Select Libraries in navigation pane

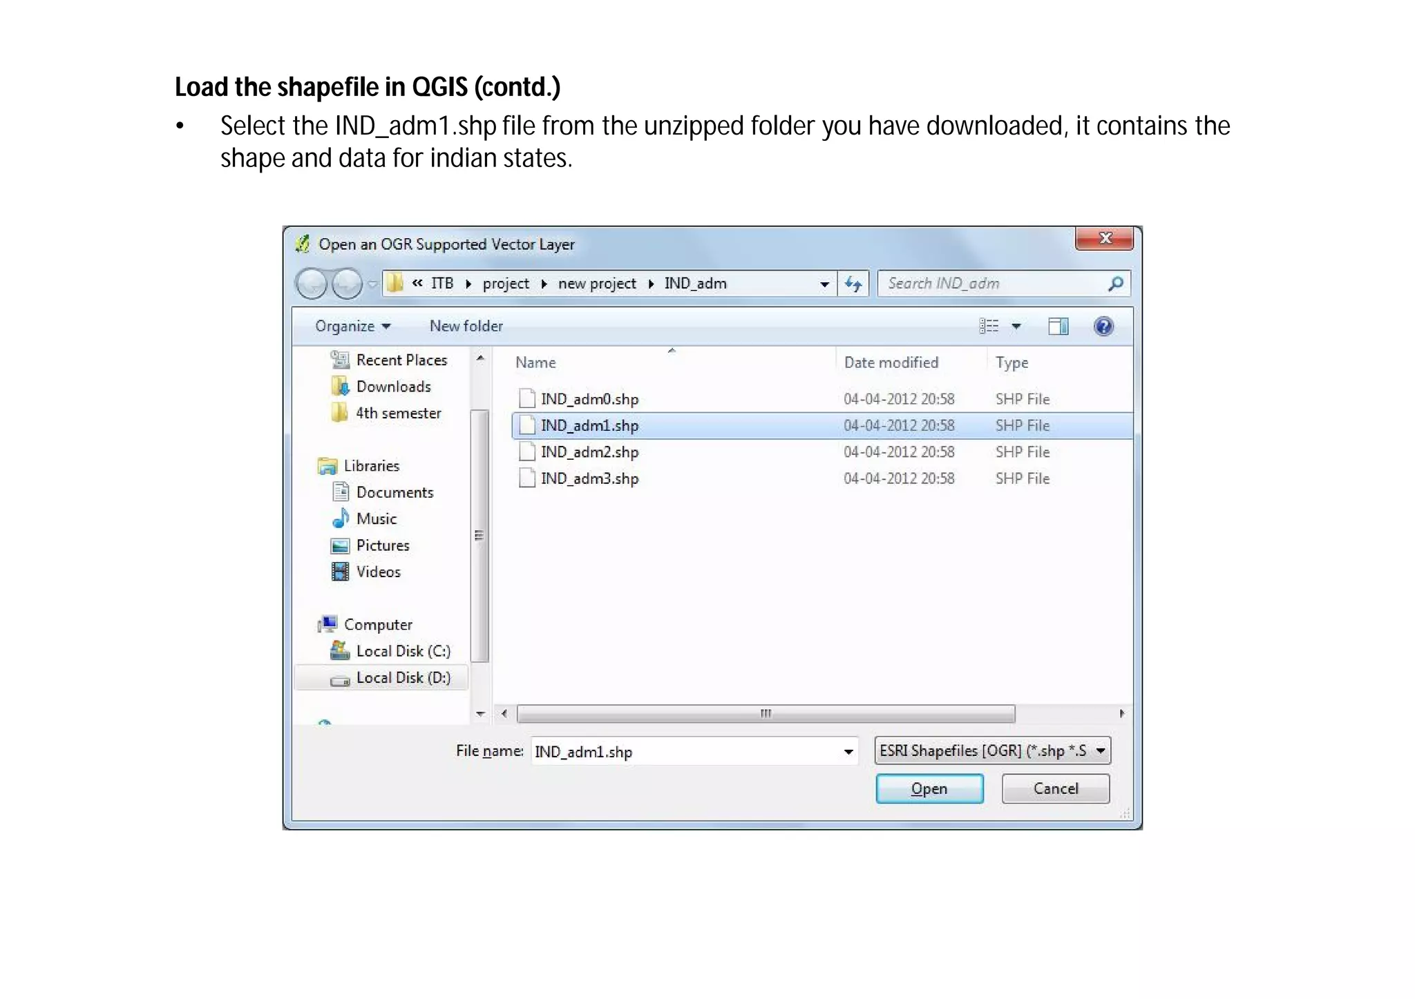click(x=372, y=466)
